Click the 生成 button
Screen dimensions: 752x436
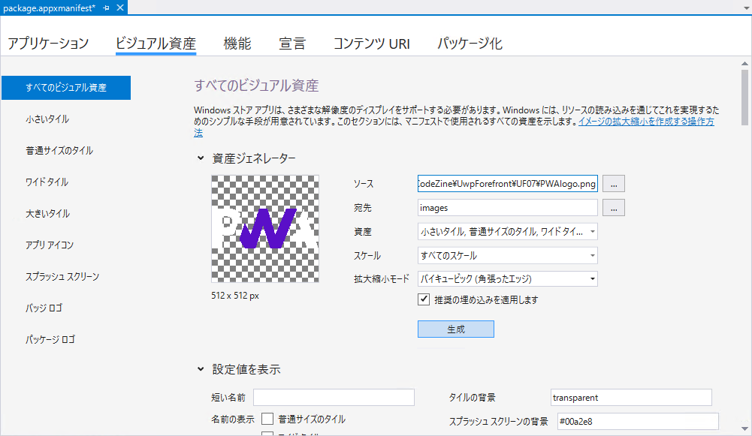[x=455, y=329]
